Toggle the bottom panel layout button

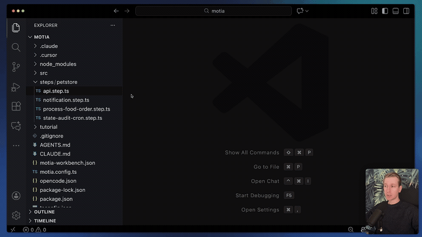pyautogui.click(x=396, y=11)
